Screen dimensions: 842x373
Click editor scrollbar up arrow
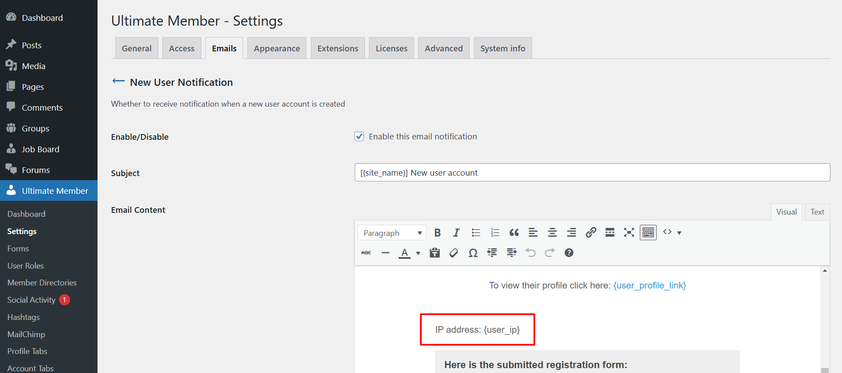(825, 270)
